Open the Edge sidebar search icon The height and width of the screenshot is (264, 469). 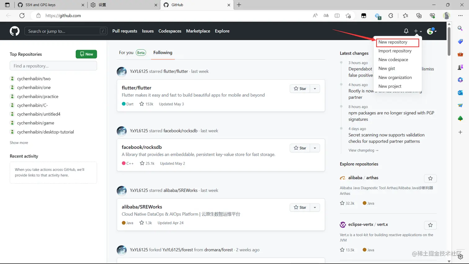(x=460, y=28)
